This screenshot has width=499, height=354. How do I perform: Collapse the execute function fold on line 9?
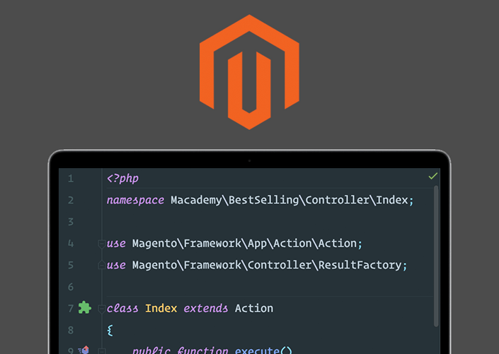click(101, 351)
